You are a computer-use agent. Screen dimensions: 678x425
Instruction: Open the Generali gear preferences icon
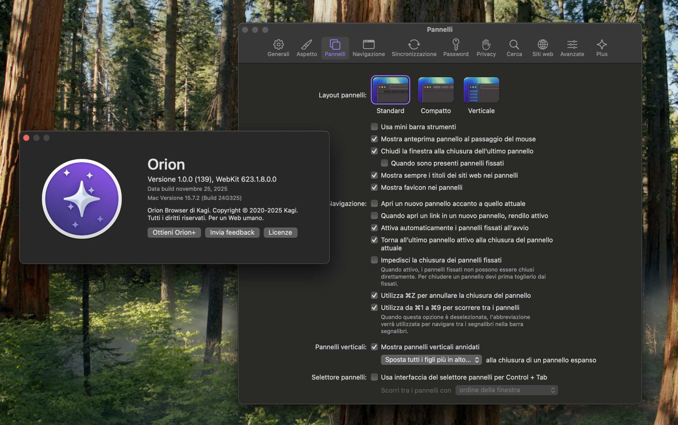point(278,45)
